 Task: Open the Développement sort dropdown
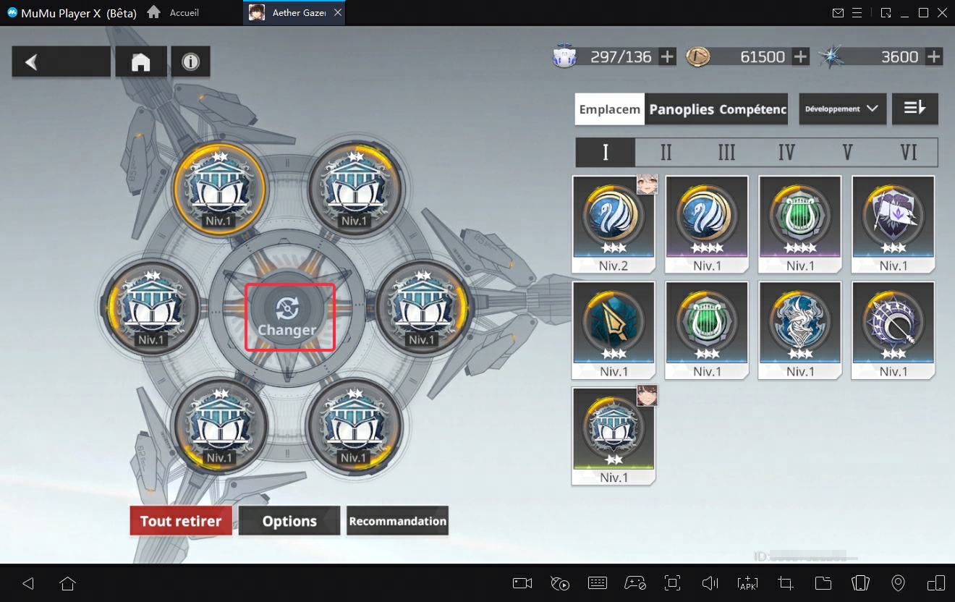tap(842, 109)
